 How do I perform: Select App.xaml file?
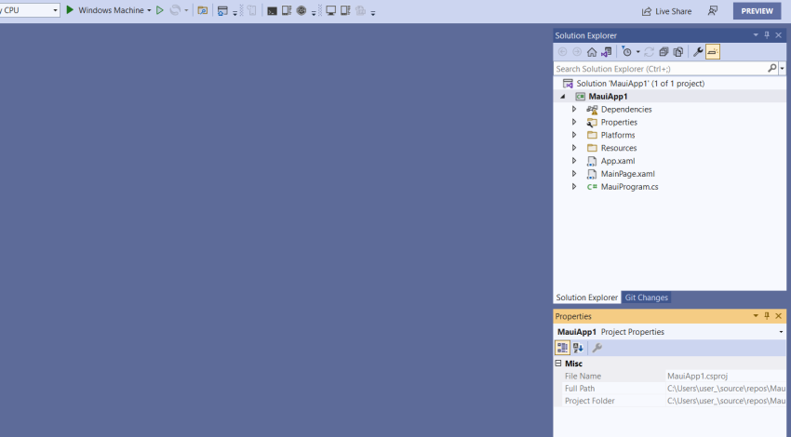click(x=618, y=161)
